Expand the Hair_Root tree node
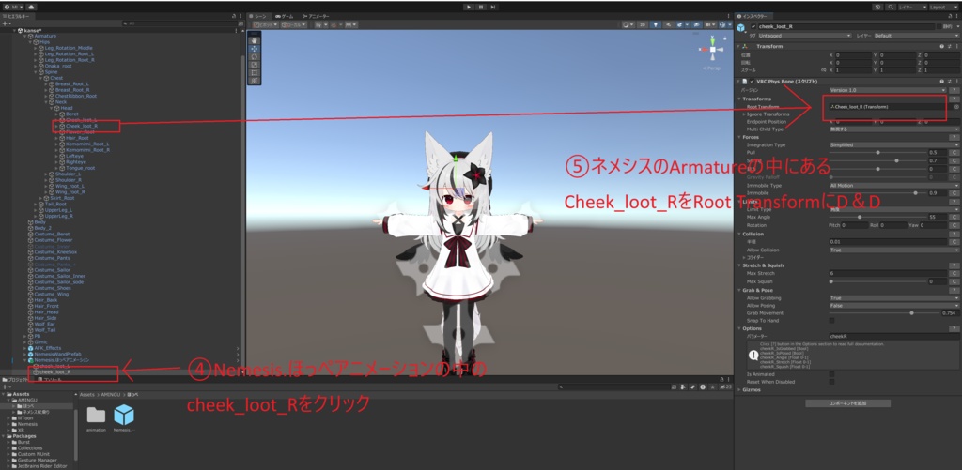 (x=55, y=138)
